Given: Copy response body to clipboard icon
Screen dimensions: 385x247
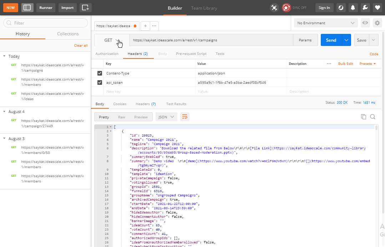Looking at the screenshot, I should pyautogui.click(x=364, y=117).
